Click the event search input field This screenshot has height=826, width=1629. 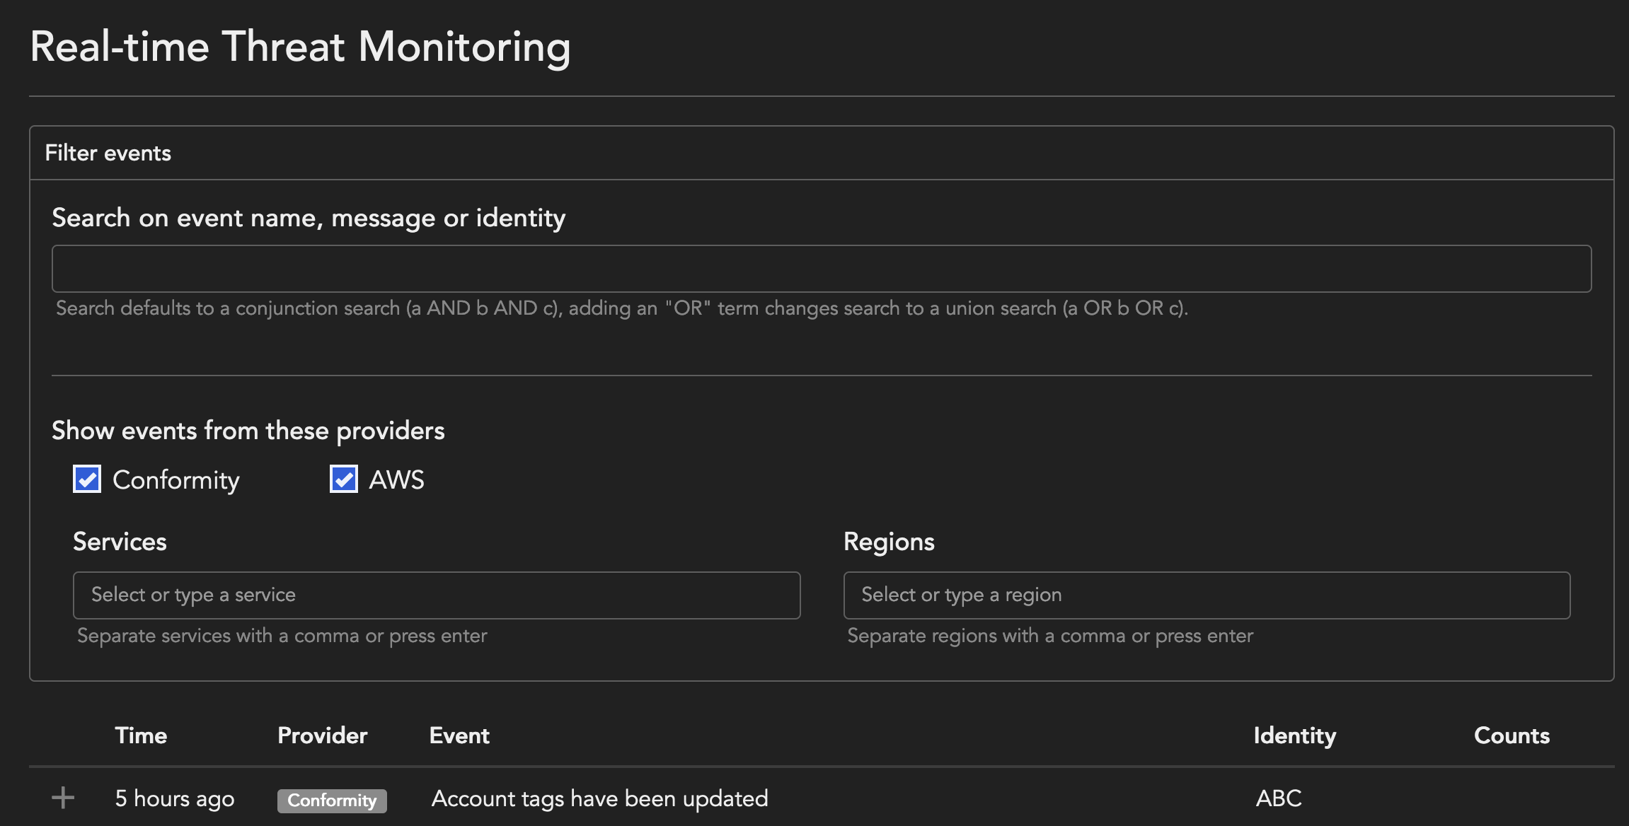click(821, 269)
